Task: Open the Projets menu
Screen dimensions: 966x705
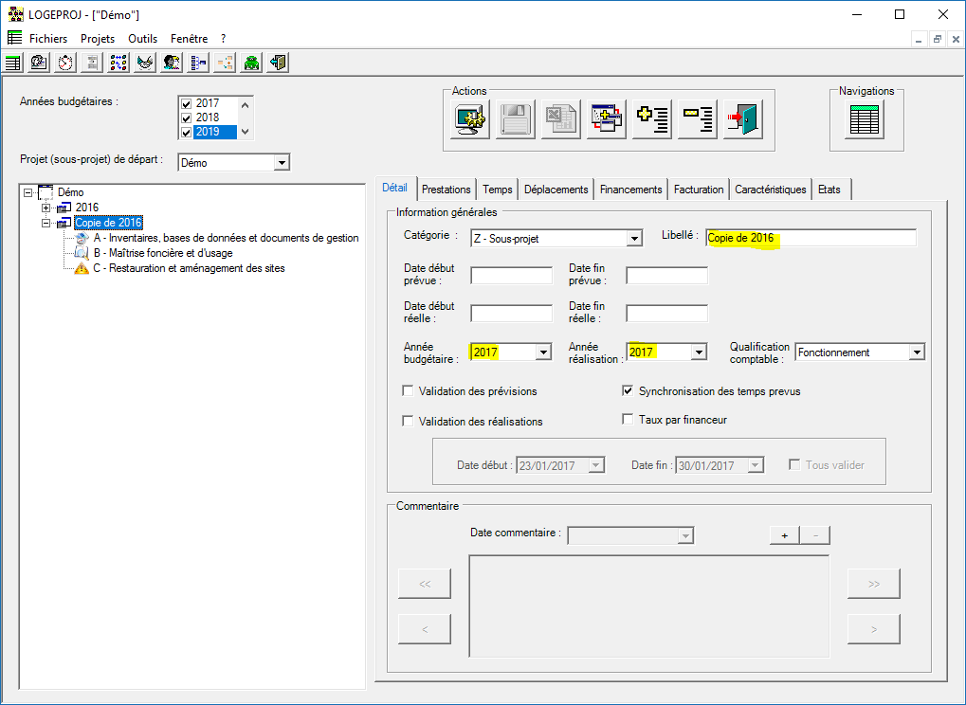Action: pyautogui.click(x=98, y=39)
